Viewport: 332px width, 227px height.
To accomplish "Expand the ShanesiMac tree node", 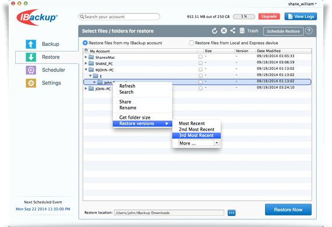I will (86, 57).
